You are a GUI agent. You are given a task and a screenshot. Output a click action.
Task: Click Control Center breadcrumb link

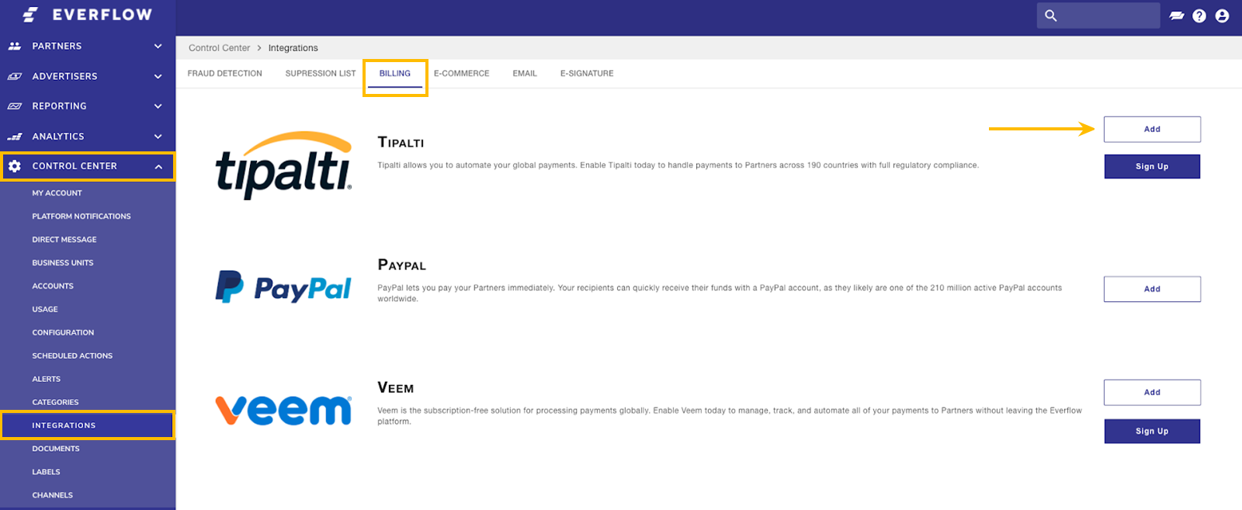220,48
